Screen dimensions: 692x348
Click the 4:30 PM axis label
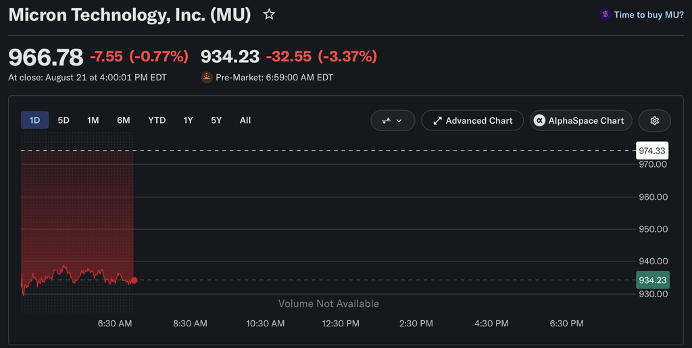point(491,323)
